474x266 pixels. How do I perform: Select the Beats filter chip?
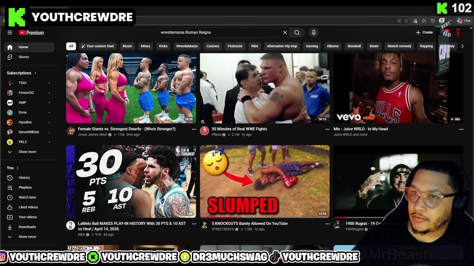click(x=374, y=46)
